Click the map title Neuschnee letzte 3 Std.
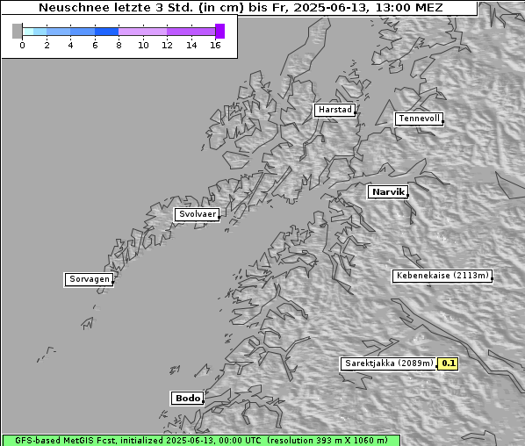 241,8
